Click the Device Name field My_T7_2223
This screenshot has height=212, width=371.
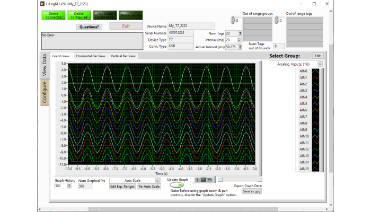[191, 26]
